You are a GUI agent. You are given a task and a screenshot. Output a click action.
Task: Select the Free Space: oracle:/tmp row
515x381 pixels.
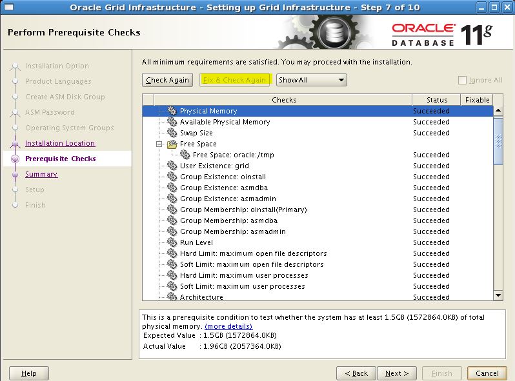coord(318,155)
